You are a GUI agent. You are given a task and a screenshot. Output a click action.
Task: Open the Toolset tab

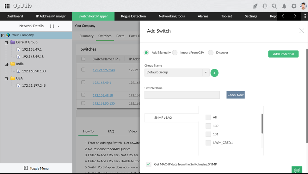226,16
